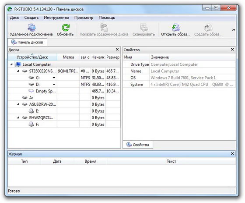Click the F: optical disc icon
Viewport: 245px width, 203px height.
[31, 124]
